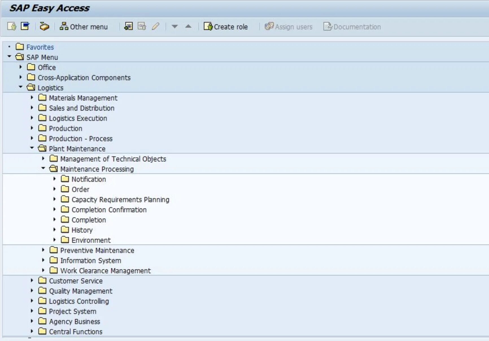The image size is (489, 341).
Task: Select the Quality Management tree item
Action: pyautogui.click(x=80, y=291)
